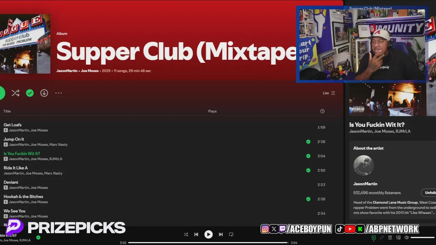Skip to the previous track

[x=196, y=234]
